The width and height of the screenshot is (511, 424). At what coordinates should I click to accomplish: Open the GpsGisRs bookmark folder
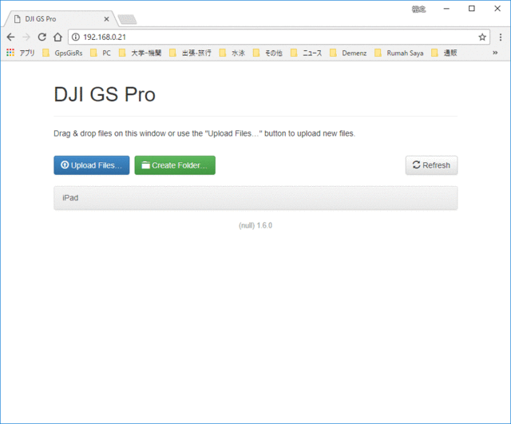click(x=62, y=53)
